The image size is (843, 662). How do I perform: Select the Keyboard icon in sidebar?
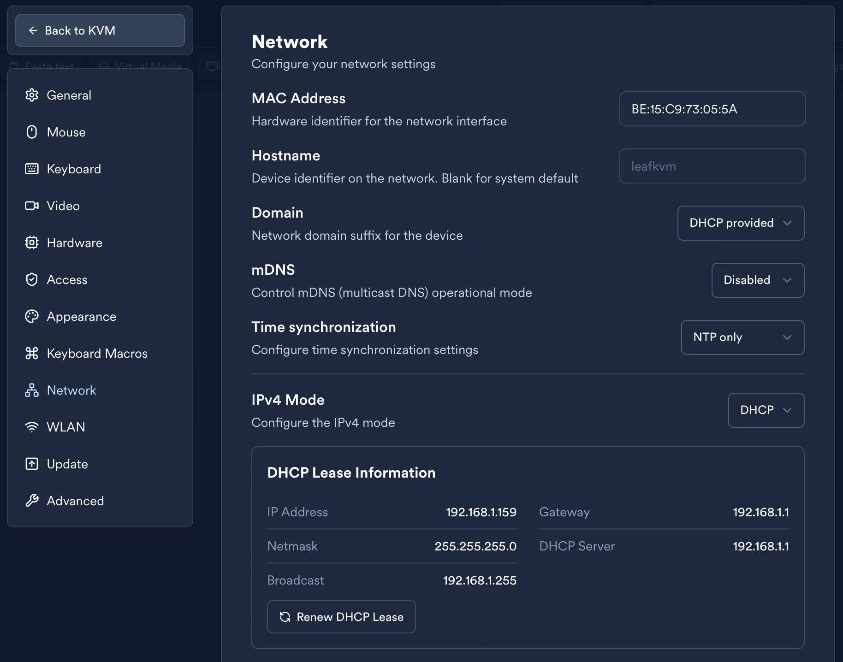32,169
